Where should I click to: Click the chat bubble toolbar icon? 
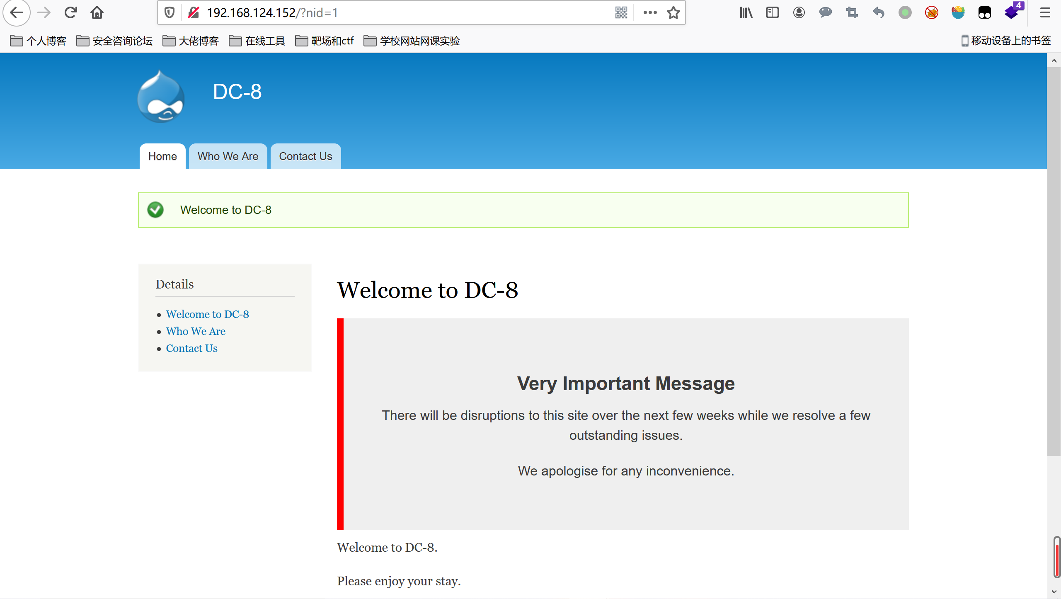click(826, 13)
